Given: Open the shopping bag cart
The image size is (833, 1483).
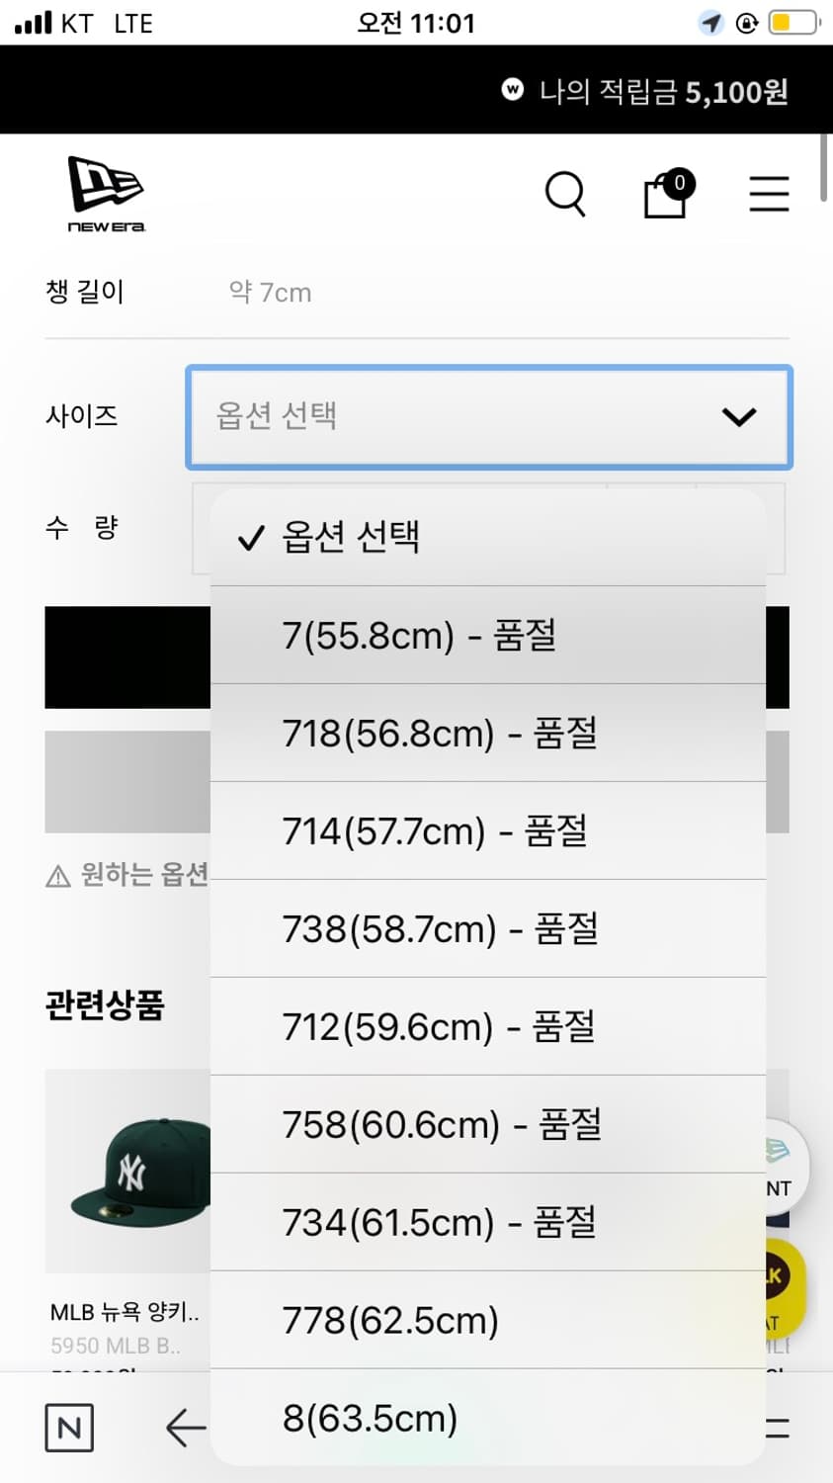Looking at the screenshot, I should tap(667, 194).
